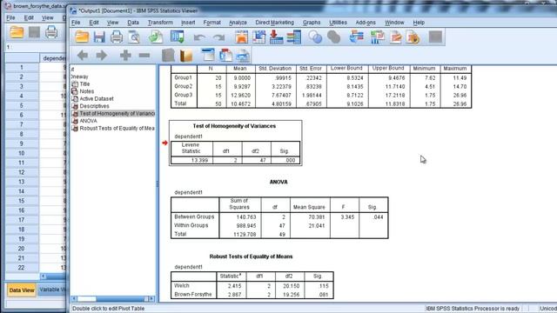Open the Direct Marketing menu
This screenshot has height=313, width=557.
point(275,23)
